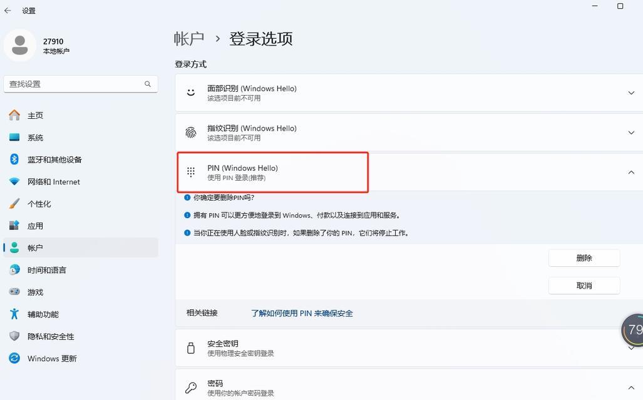Open the 主页 settings page
Screen dimensions: 643x400
[80, 116]
